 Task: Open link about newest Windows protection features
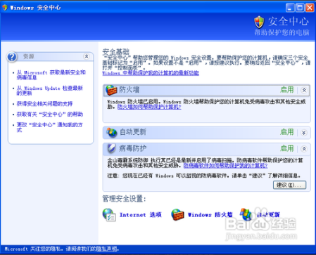151,73
